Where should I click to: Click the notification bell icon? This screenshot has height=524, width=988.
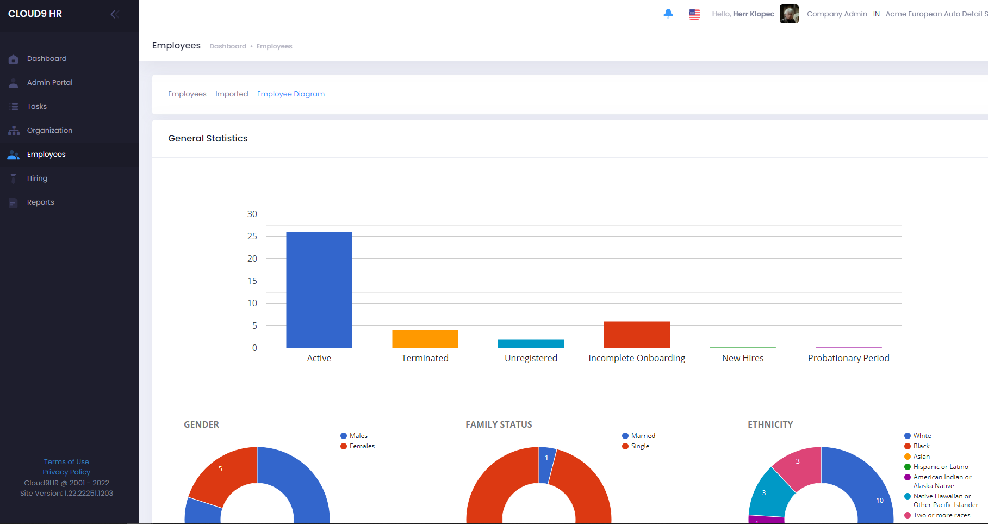pyautogui.click(x=668, y=14)
